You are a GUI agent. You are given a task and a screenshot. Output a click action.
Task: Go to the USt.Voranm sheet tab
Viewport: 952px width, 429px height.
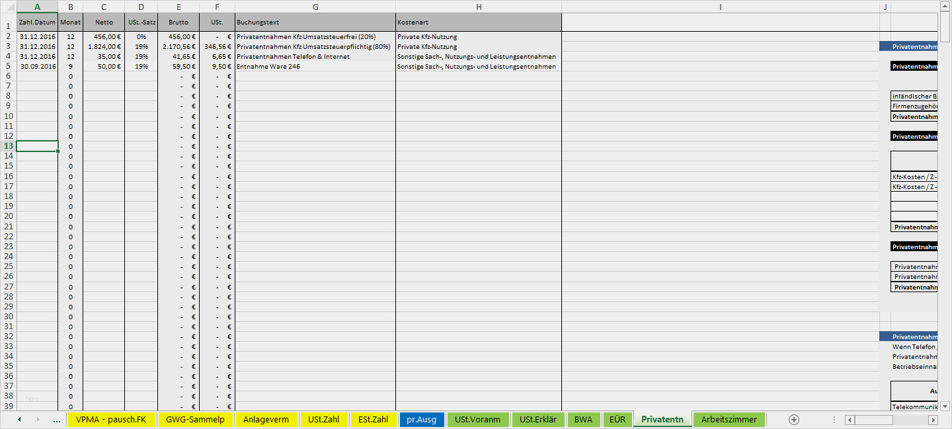point(478,419)
